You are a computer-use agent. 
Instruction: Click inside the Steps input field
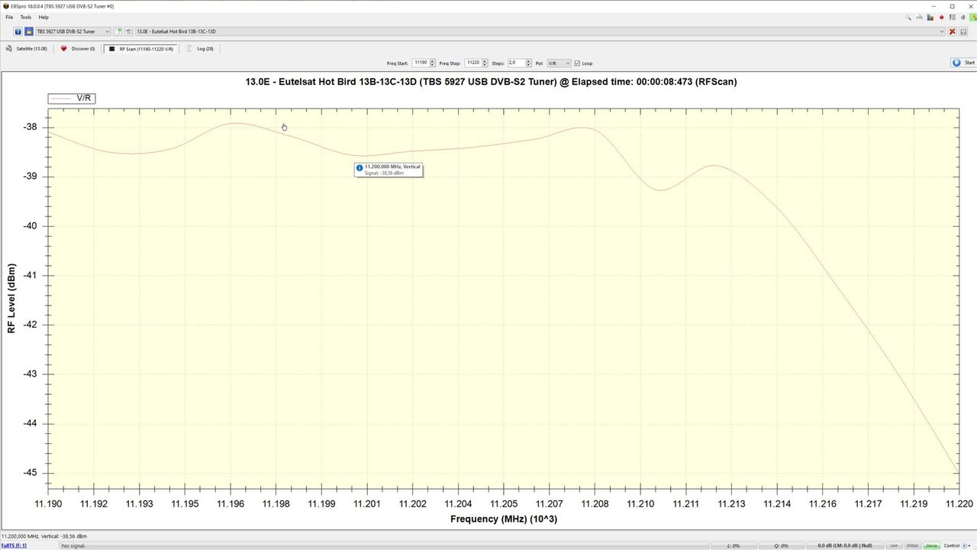coord(516,63)
